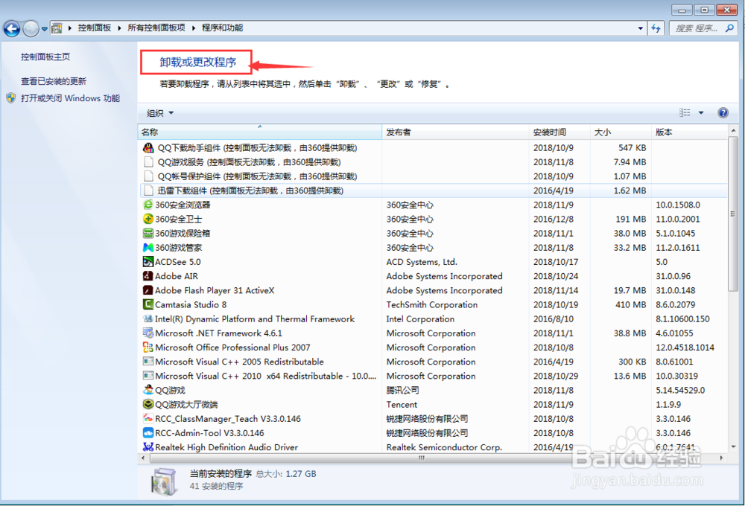Click publisher 腾讯公司 cell
Viewport: 745px width, 506px height.
[402, 390]
